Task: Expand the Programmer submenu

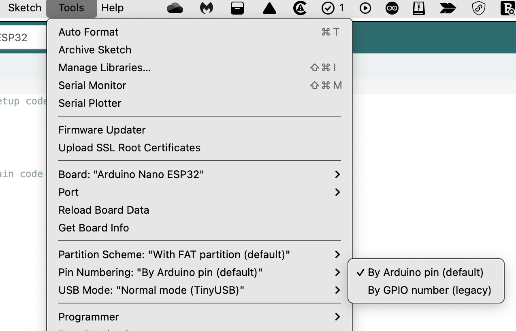Action: pyautogui.click(x=89, y=317)
